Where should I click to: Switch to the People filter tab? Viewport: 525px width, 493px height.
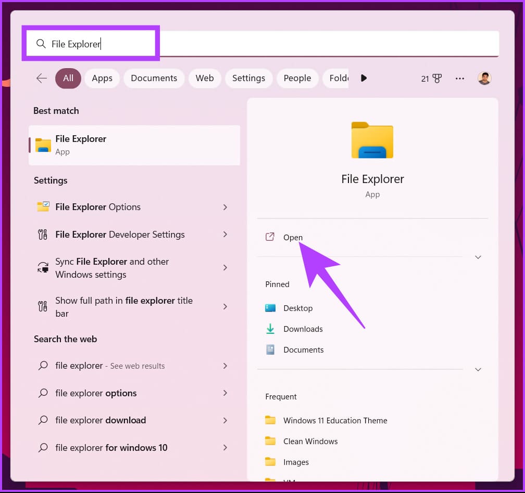pos(297,78)
